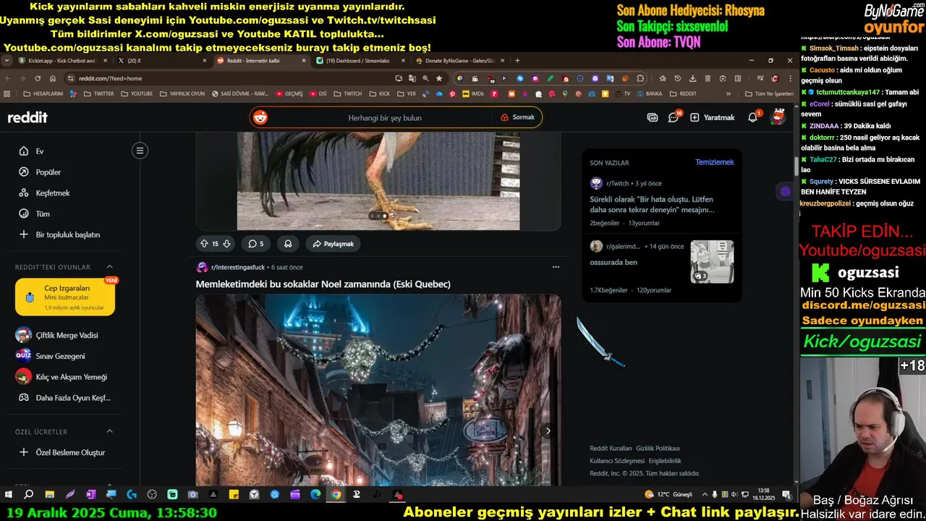Screen dimensions: 926x521
Task: Collapse the ÖZEL ÜCRETLER section
Action: pyautogui.click(x=110, y=431)
